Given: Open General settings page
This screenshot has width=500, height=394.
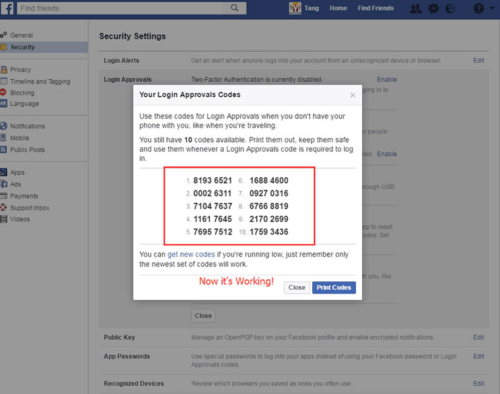Looking at the screenshot, I should pos(21,35).
